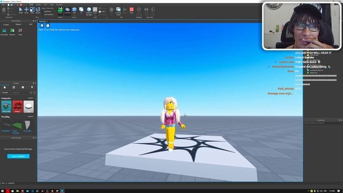Open the Plugins ribbon tab
The image size is (343, 193).
[x=59, y=5]
